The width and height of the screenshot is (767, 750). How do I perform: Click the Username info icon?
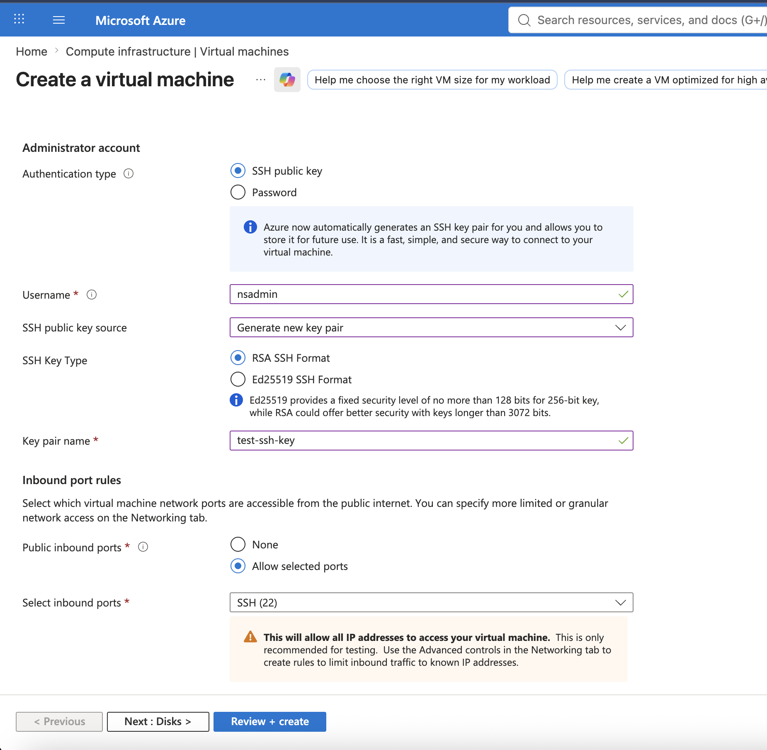coord(92,295)
